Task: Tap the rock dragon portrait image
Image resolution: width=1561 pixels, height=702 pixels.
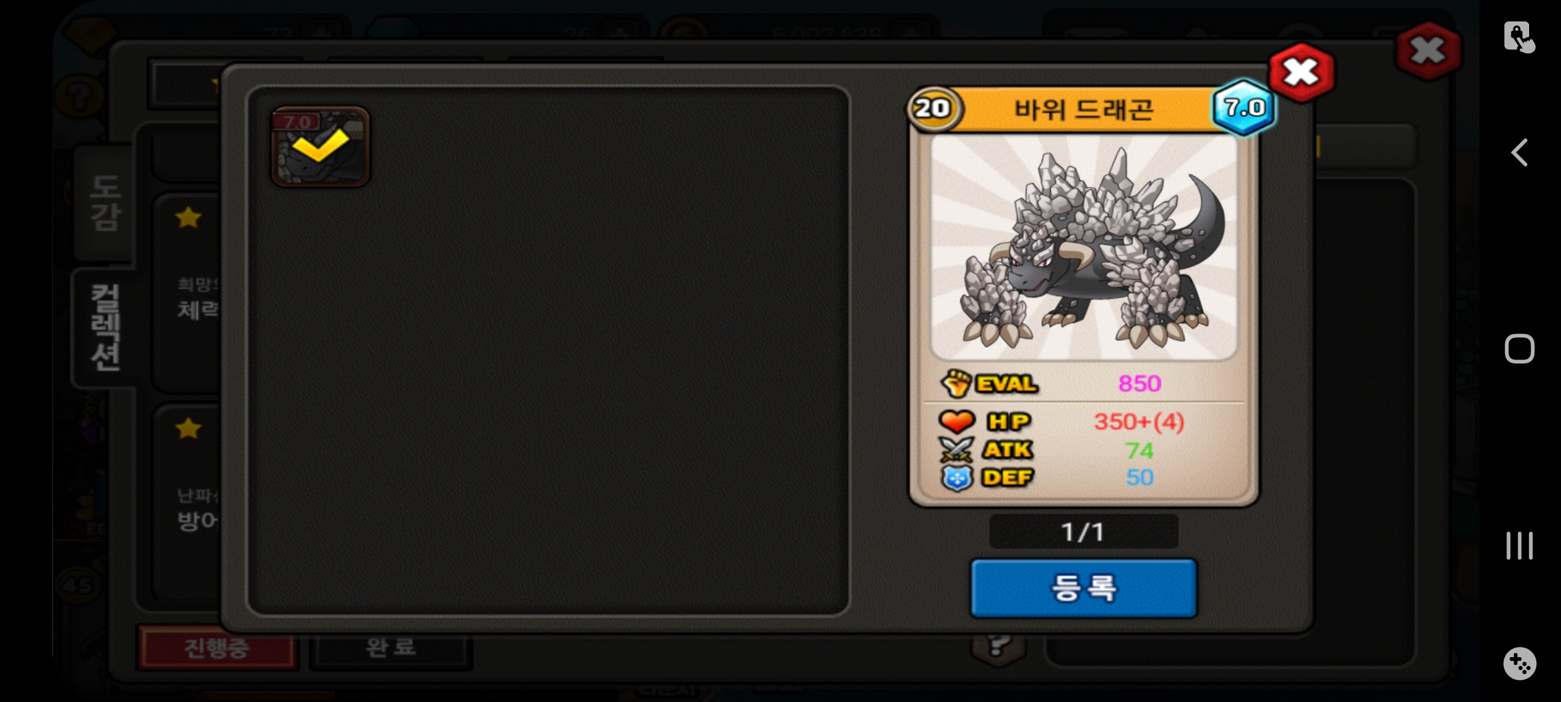Action: pos(1084,247)
